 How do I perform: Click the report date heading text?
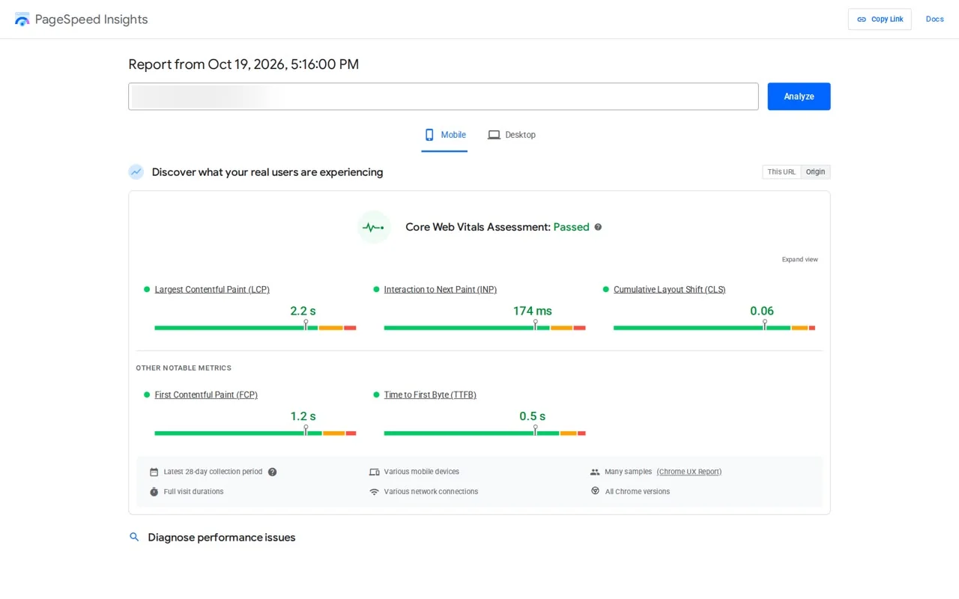click(x=243, y=64)
